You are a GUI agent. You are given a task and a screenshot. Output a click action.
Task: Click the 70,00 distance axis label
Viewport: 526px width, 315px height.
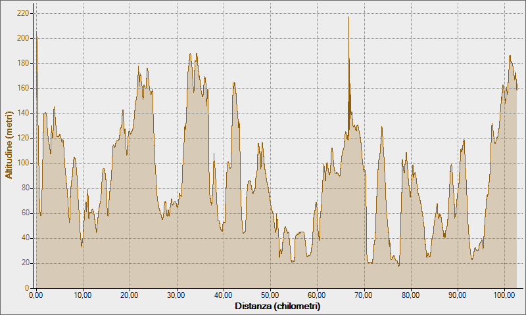tap(364, 295)
